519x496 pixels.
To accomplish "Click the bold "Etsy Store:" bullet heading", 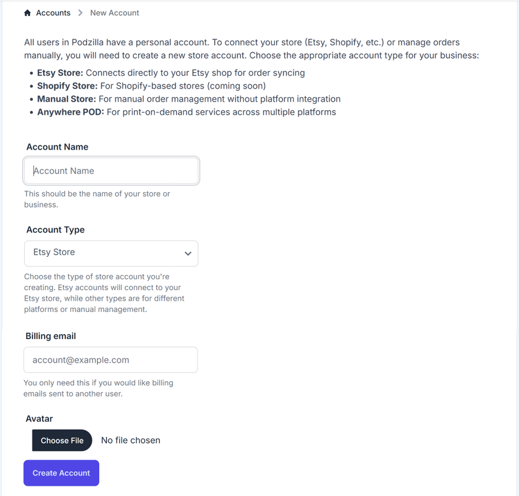I will [x=60, y=73].
